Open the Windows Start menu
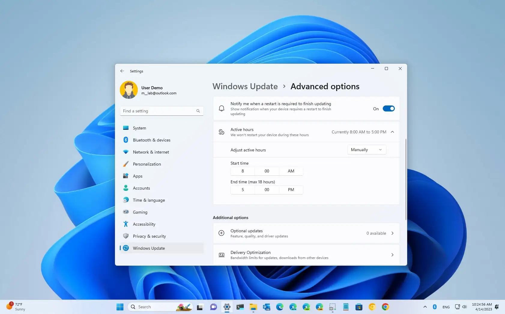This screenshot has width=505, height=314. [x=120, y=307]
